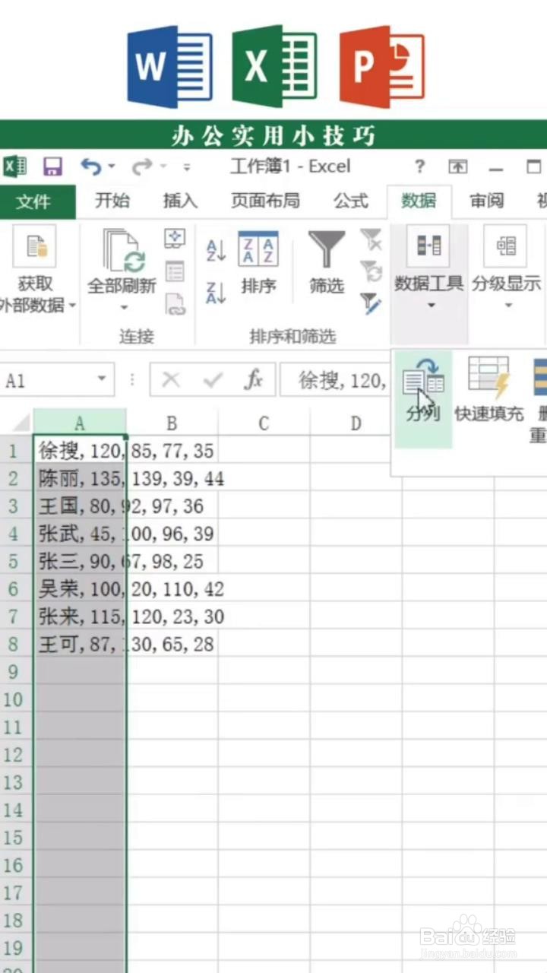Click the 快速填充 flash fill button
This screenshot has width=547, height=973.
pos(489,389)
